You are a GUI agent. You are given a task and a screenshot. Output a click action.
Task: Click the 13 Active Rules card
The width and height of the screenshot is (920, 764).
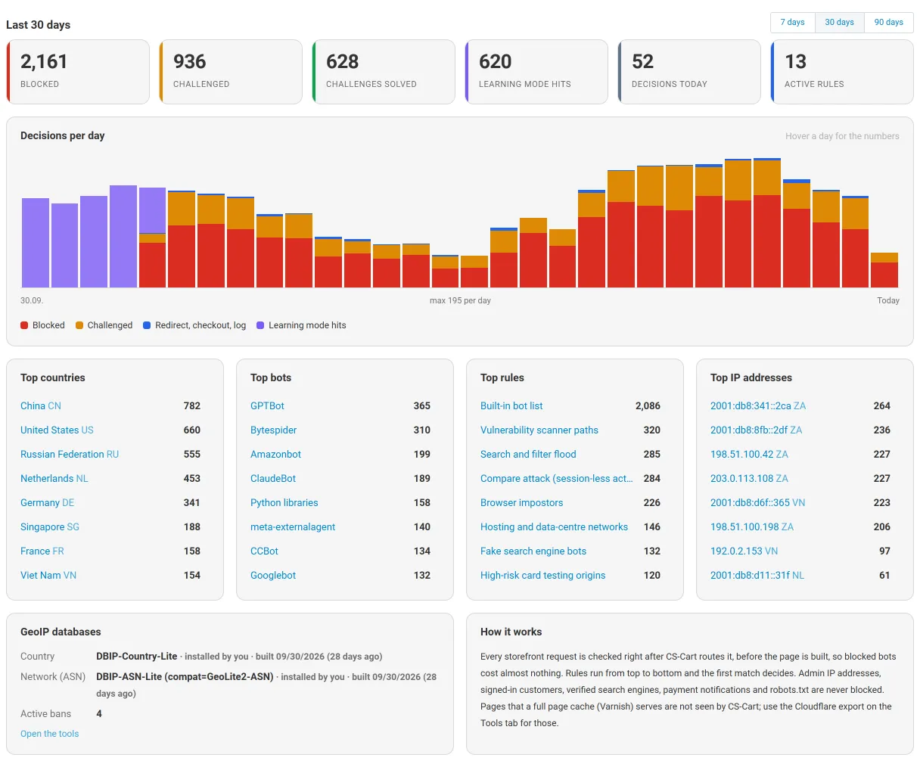[842, 72]
